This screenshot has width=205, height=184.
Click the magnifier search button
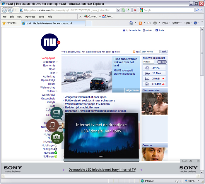coord(197,10)
